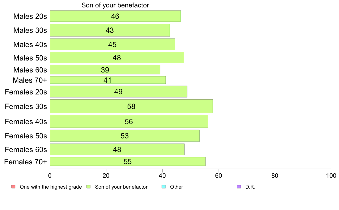This screenshot has height=210, width=339.
Task: Select the Males 60s bar showing 39
Action: click(105, 70)
